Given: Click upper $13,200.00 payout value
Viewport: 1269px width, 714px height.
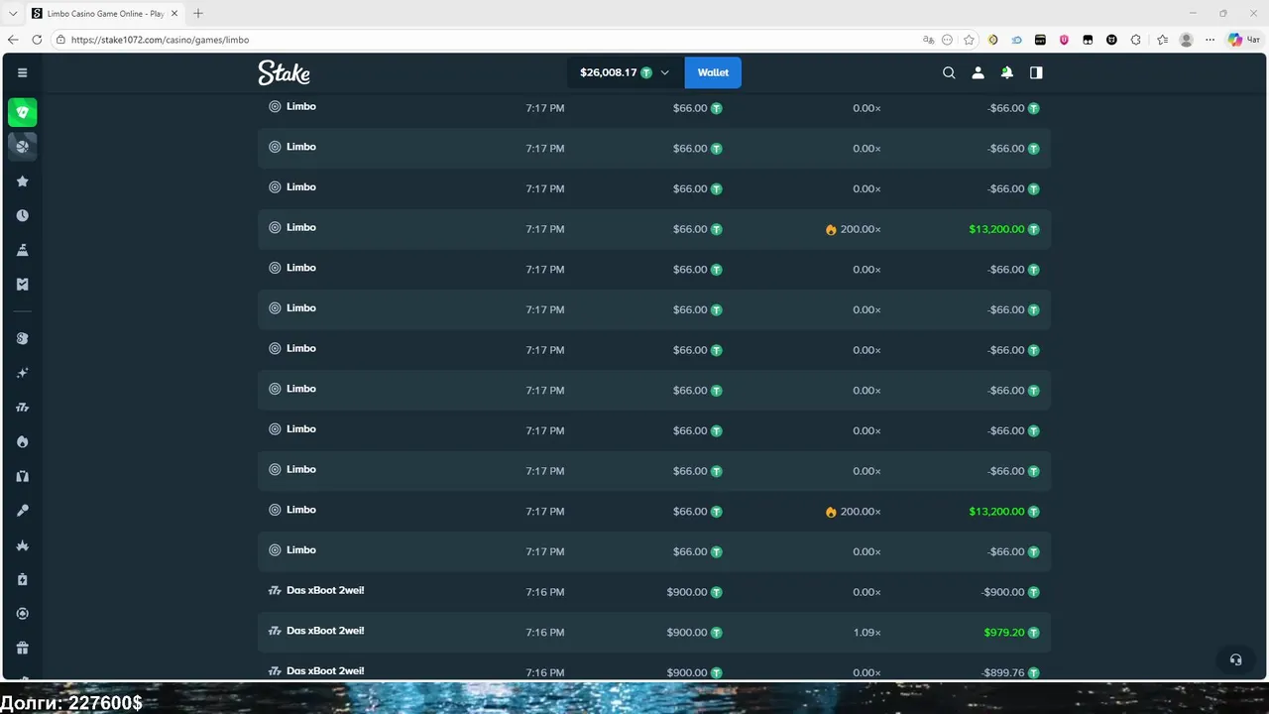Looking at the screenshot, I should point(996,229).
